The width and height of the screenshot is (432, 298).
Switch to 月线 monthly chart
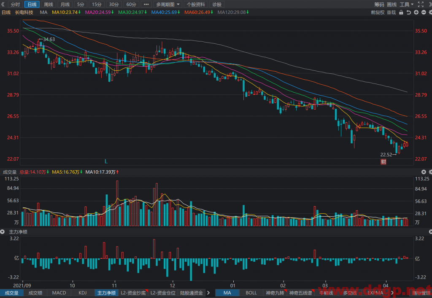[65, 4]
